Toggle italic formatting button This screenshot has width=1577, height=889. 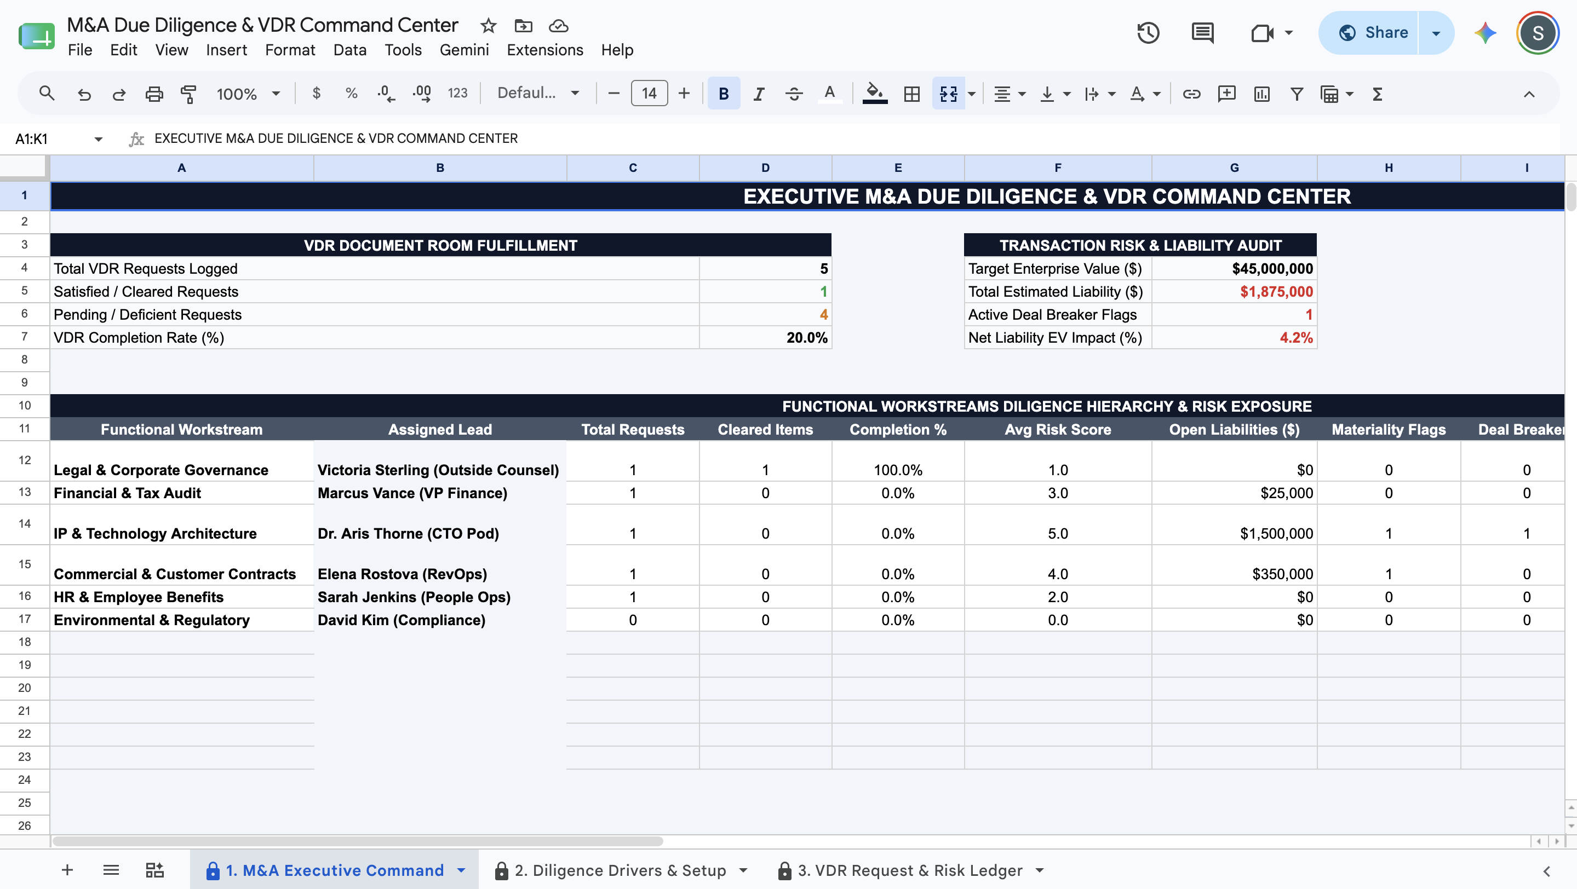coord(759,94)
